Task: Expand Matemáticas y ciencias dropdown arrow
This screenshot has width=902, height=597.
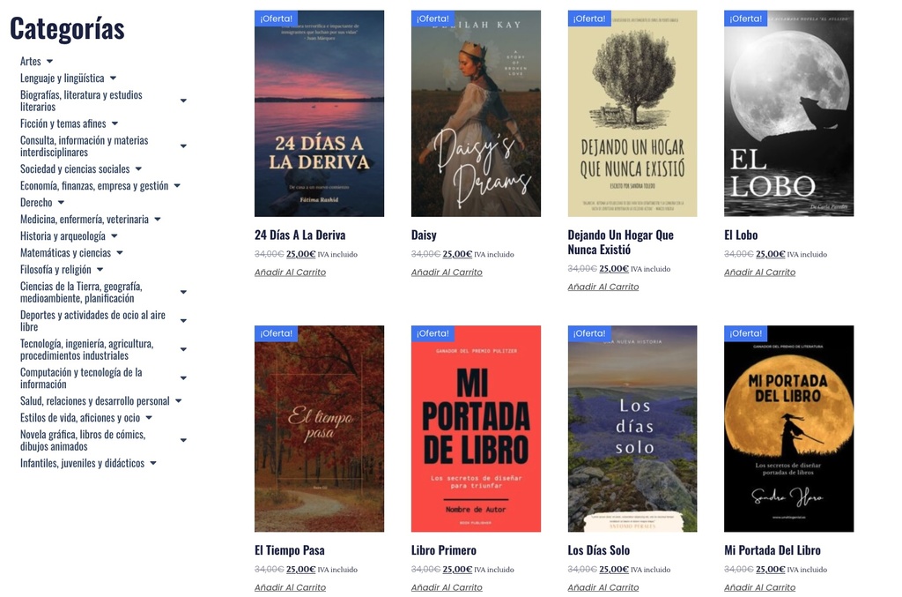Action: 120,253
